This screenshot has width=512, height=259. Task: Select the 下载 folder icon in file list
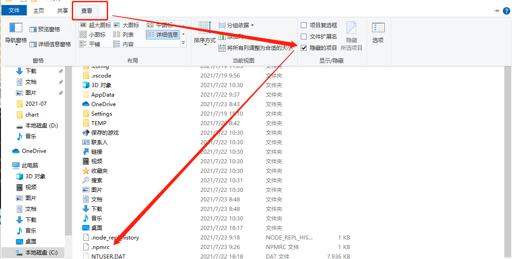[x=86, y=209]
